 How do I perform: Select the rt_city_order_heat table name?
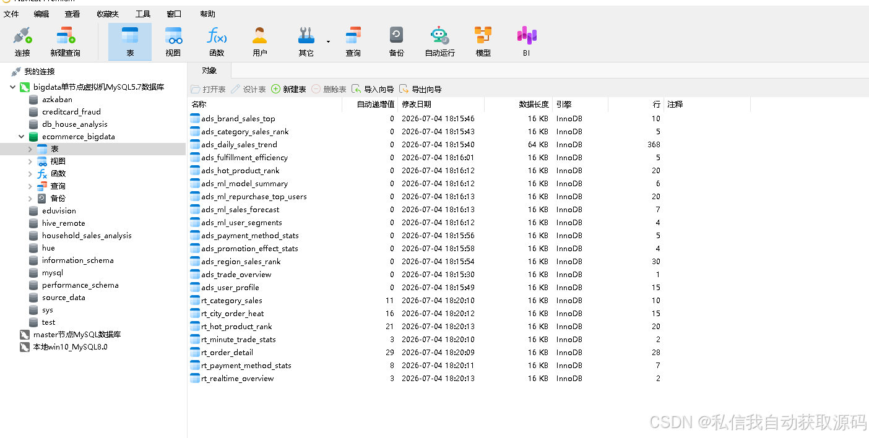pyautogui.click(x=232, y=314)
